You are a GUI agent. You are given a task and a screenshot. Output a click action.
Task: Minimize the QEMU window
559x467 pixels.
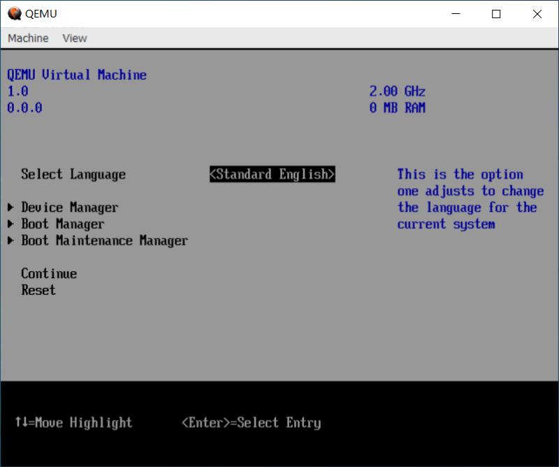[x=456, y=14]
